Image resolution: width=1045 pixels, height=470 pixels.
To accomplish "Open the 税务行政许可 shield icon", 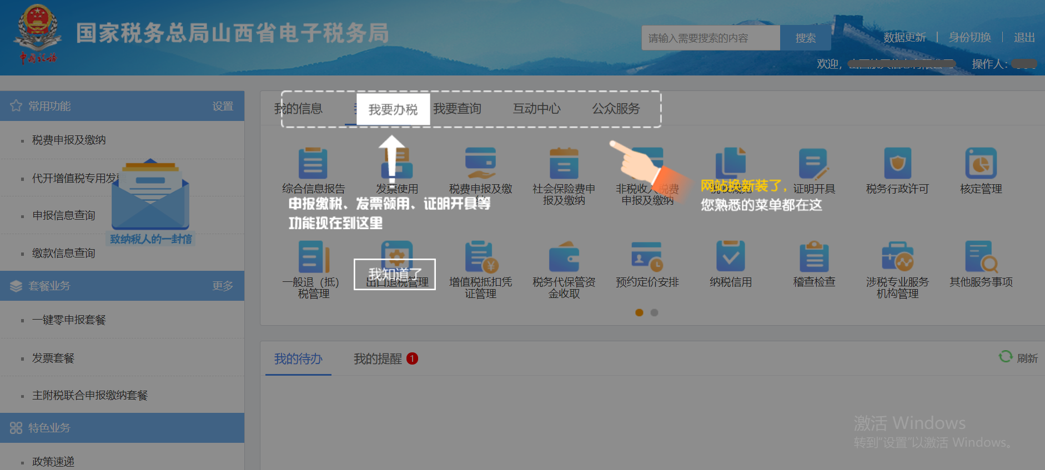I will 897,163.
